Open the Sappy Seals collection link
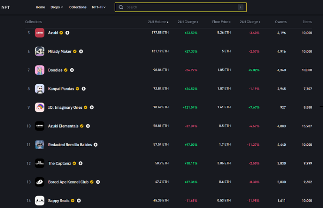Viewport: 323px width, 208px height. pyautogui.click(x=59, y=201)
